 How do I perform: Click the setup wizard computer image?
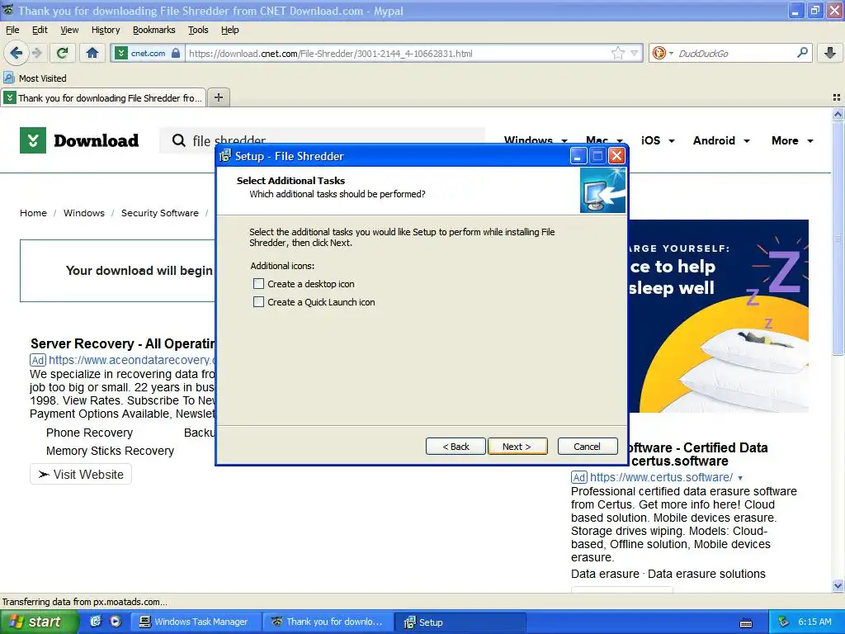(602, 190)
